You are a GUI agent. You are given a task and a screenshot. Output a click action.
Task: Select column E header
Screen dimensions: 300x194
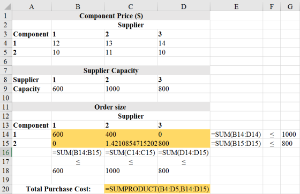point(236,7)
